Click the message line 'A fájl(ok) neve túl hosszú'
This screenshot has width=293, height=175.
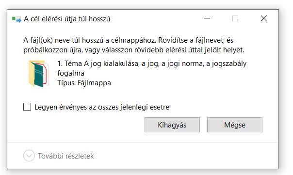(x=64, y=40)
